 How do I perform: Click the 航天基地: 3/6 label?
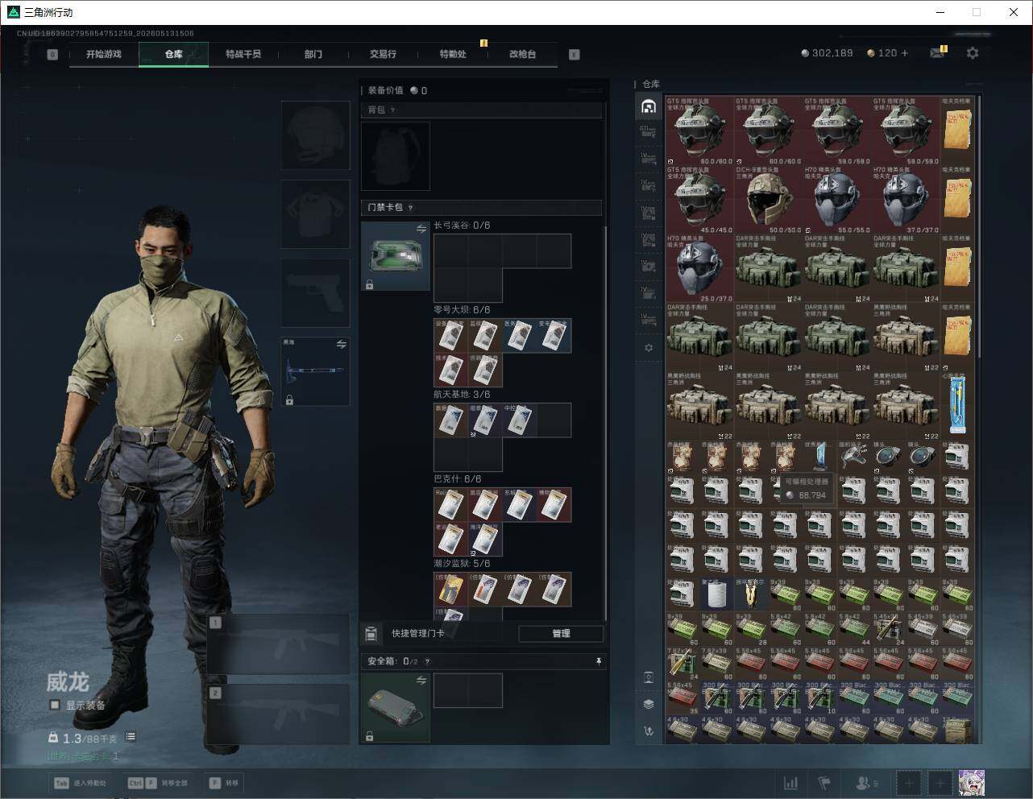(x=462, y=395)
